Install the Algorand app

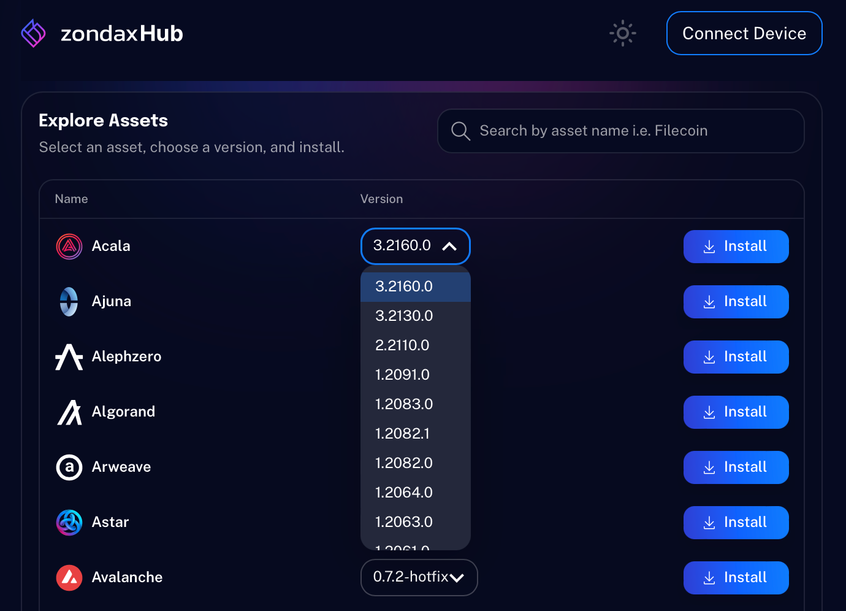[x=736, y=412]
